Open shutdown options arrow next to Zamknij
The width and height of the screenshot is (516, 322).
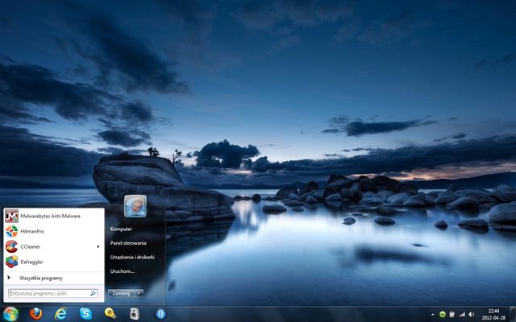[x=139, y=293]
